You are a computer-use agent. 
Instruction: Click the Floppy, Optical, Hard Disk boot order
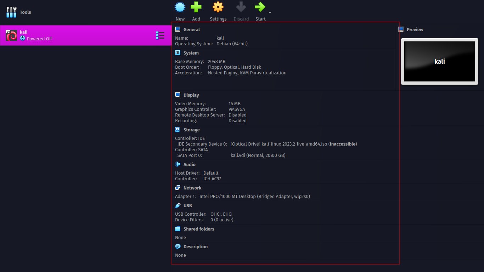coord(235,67)
